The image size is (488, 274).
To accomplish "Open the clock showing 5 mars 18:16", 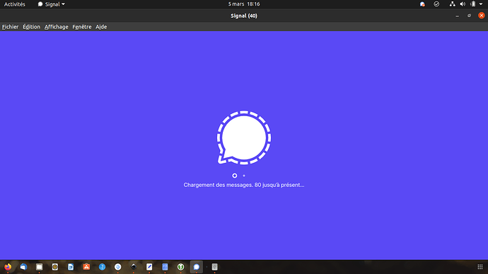I will pyautogui.click(x=244, y=4).
